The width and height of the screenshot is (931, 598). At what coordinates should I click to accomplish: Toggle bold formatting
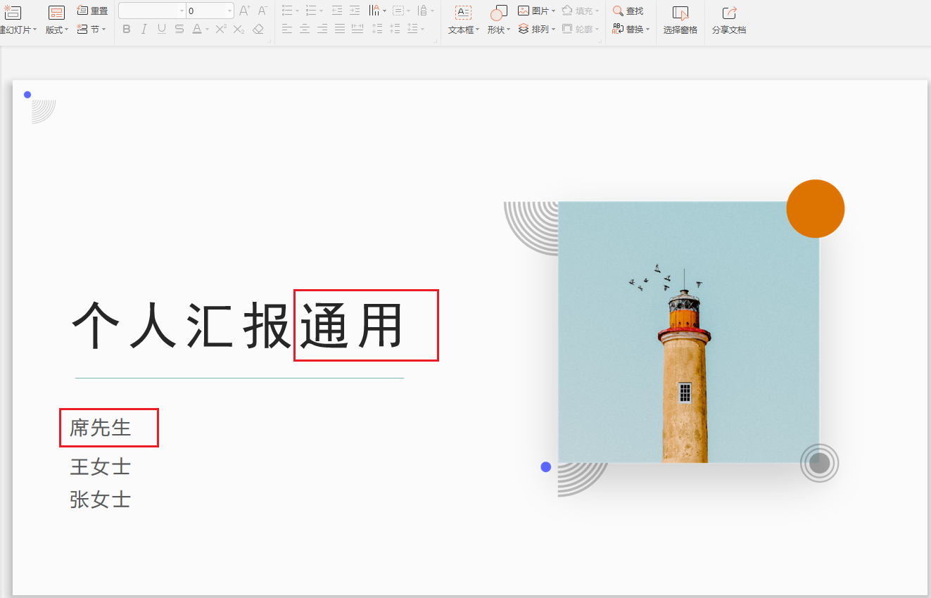click(x=126, y=29)
